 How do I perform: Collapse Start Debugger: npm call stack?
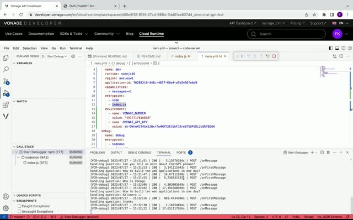tap(16, 152)
